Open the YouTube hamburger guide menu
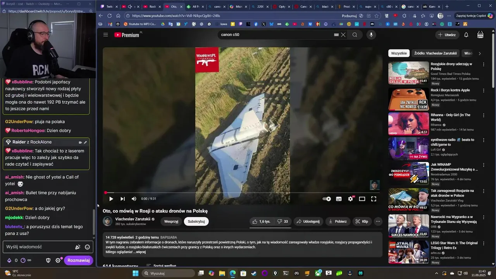This screenshot has width=496, height=279. 105,35
